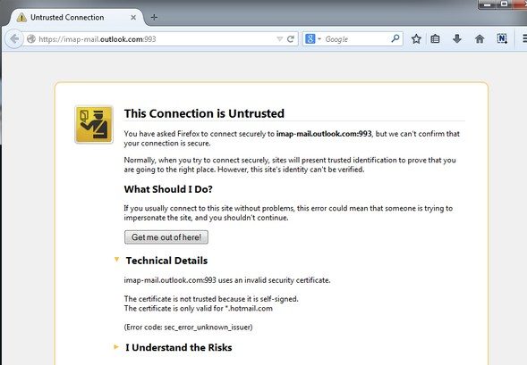527x365 pixels.
Task: Click the invalid security certificate line
Action: coord(227,280)
